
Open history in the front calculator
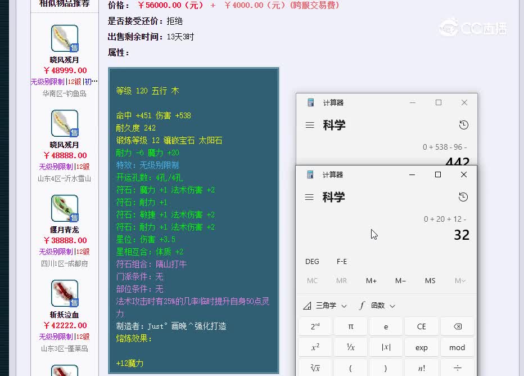(463, 197)
